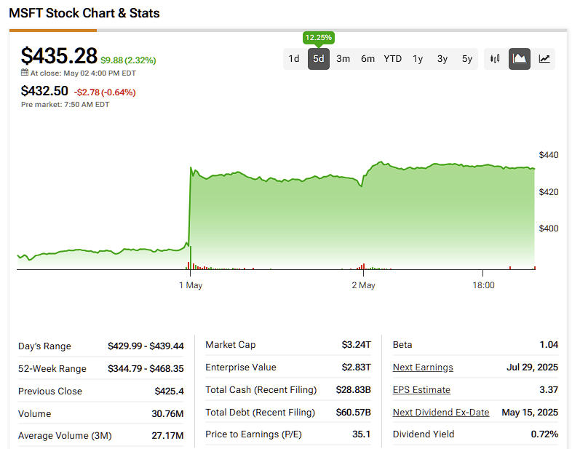Select the 5y time range
572x449 pixels.
(467, 59)
